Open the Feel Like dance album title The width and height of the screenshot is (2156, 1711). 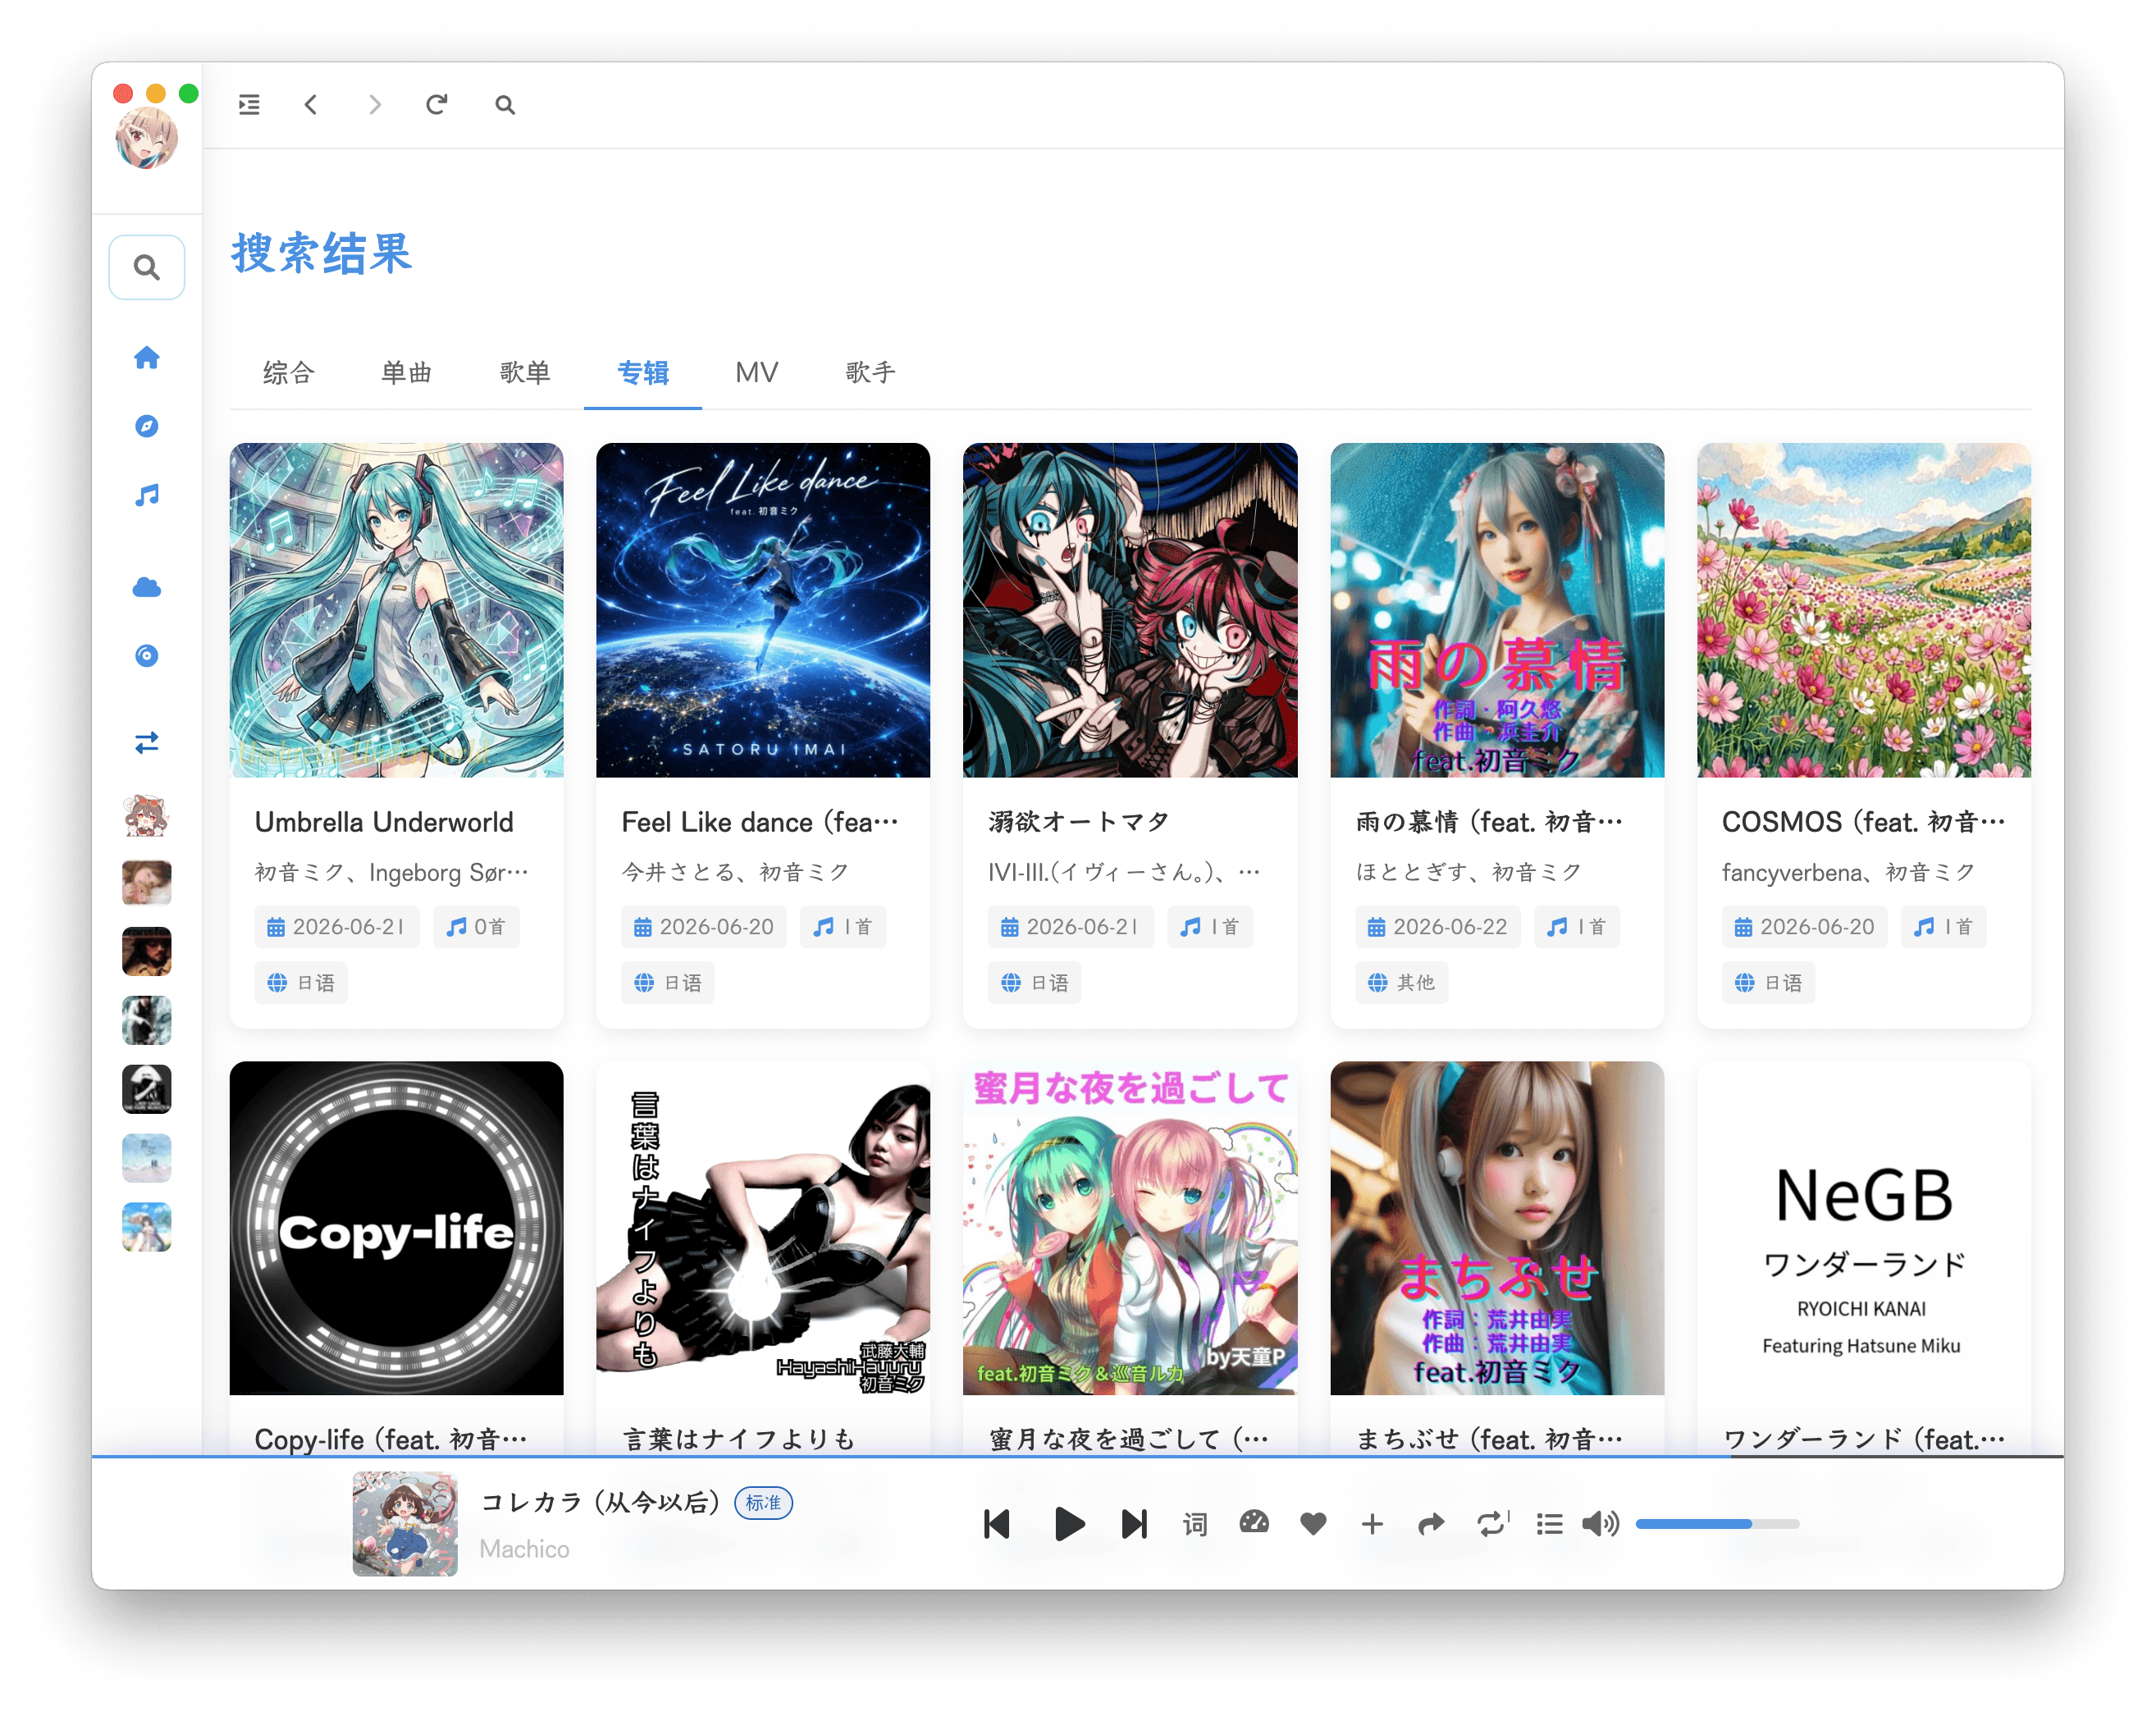(760, 822)
